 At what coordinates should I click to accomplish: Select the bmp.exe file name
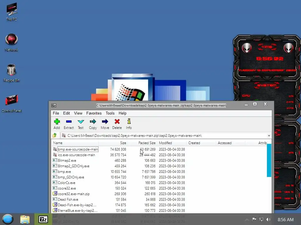click(64, 172)
